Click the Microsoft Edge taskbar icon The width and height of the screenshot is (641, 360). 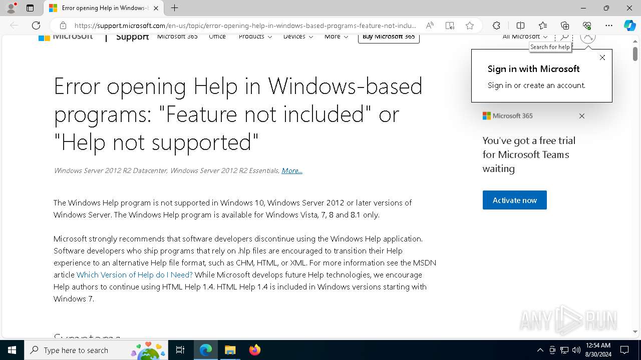[x=206, y=350]
